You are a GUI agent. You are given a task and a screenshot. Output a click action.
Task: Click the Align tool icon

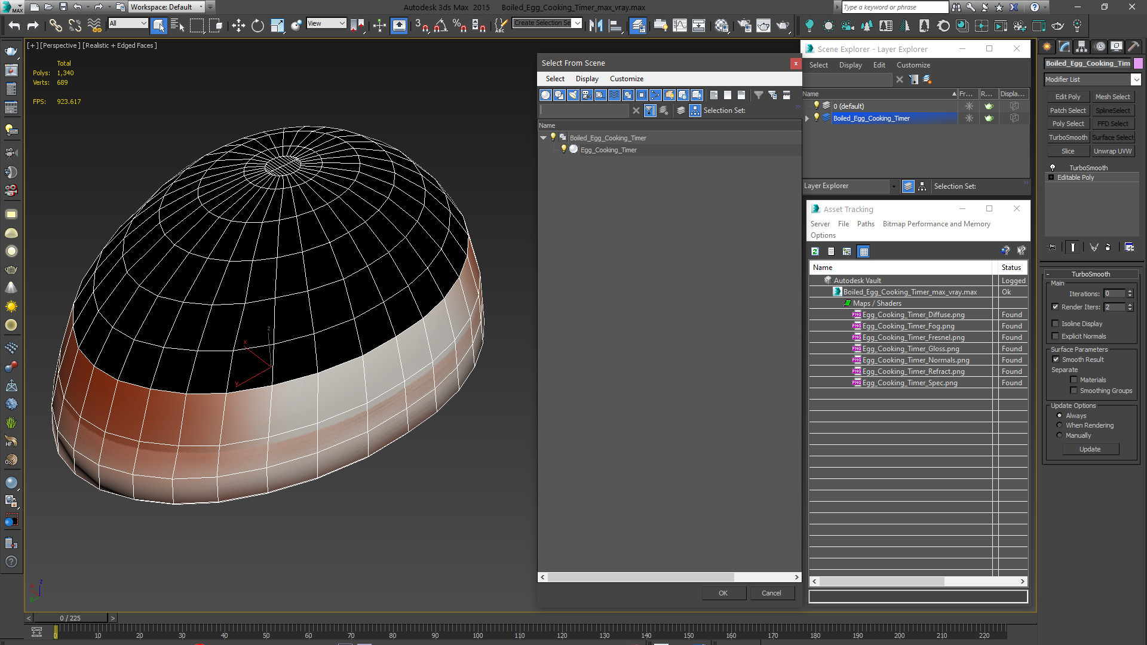(615, 25)
